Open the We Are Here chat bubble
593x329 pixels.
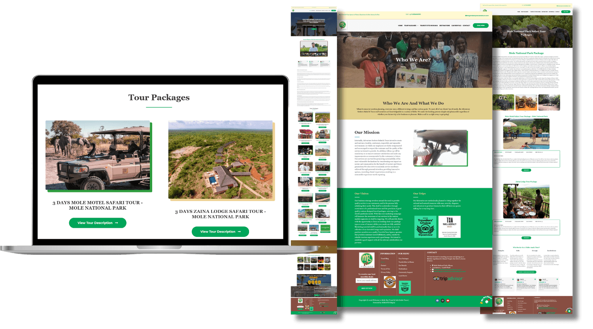[x=486, y=300]
